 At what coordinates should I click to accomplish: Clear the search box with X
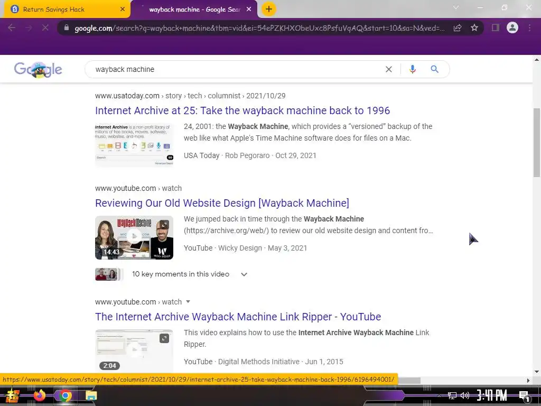(x=388, y=69)
